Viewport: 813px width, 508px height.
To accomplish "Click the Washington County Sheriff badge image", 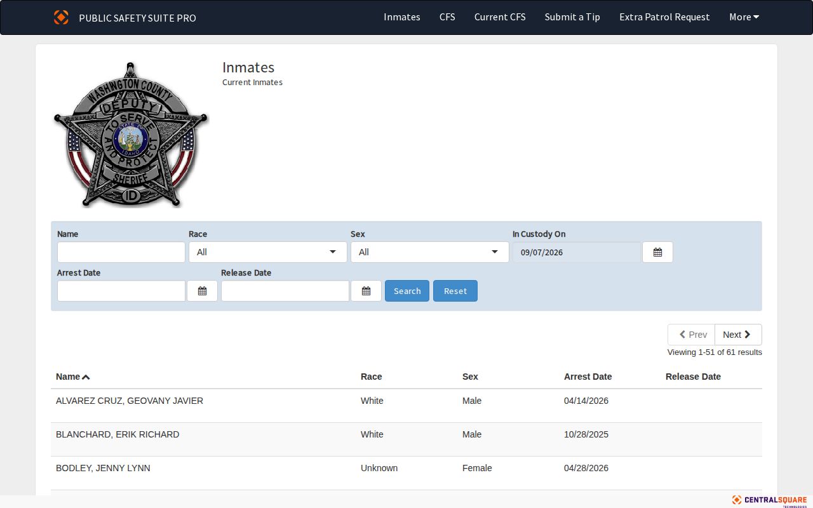I will click(131, 135).
